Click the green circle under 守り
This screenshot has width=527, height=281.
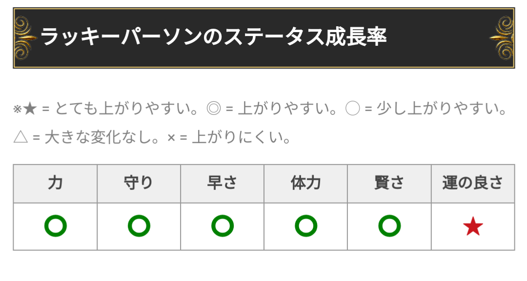pos(139,226)
